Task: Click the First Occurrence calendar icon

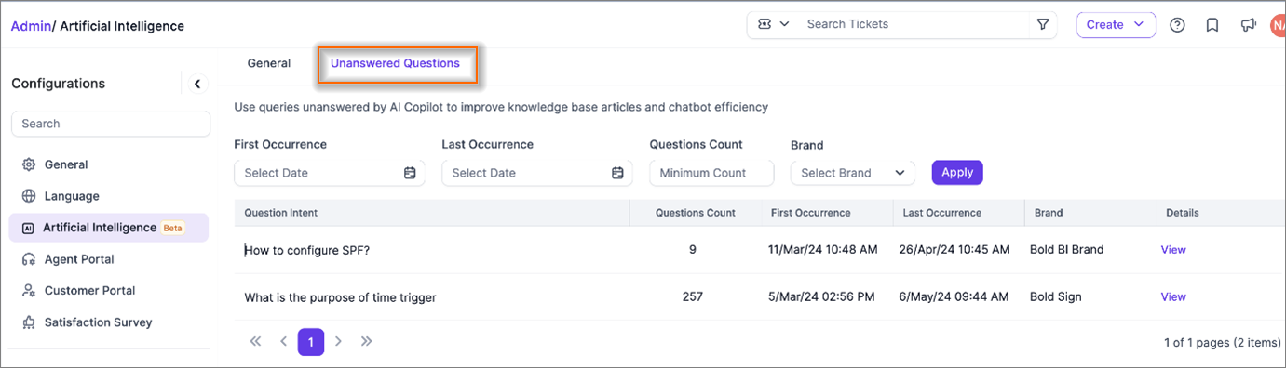Action: click(x=410, y=173)
